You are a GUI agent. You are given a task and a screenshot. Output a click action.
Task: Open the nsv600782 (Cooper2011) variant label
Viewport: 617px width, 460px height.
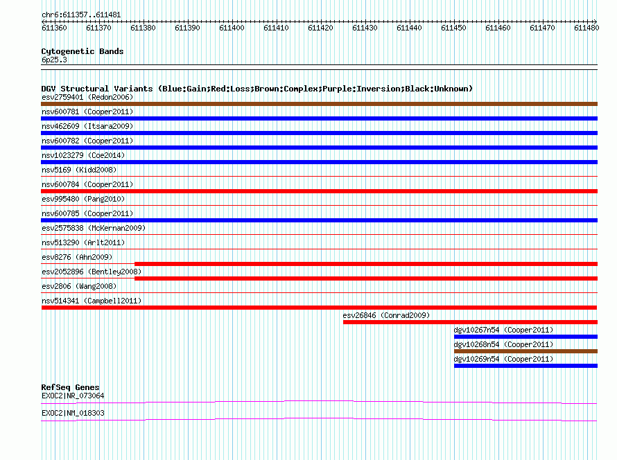click(x=87, y=141)
